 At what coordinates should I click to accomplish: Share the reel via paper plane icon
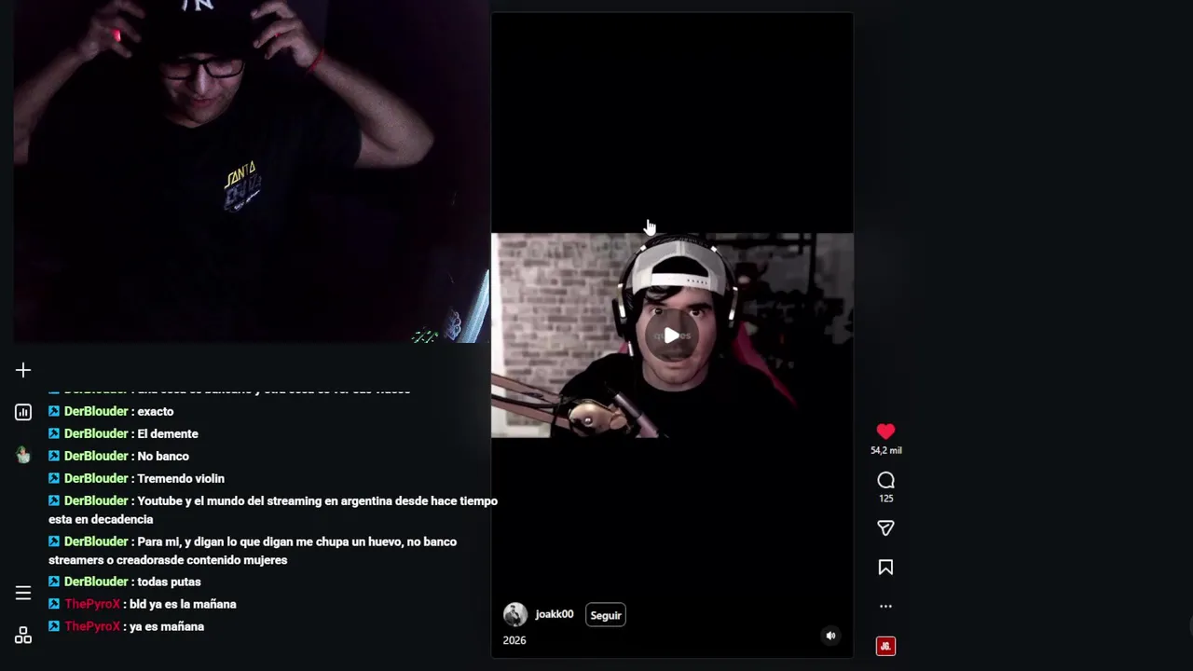pyautogui.click(x=885, y=528)
